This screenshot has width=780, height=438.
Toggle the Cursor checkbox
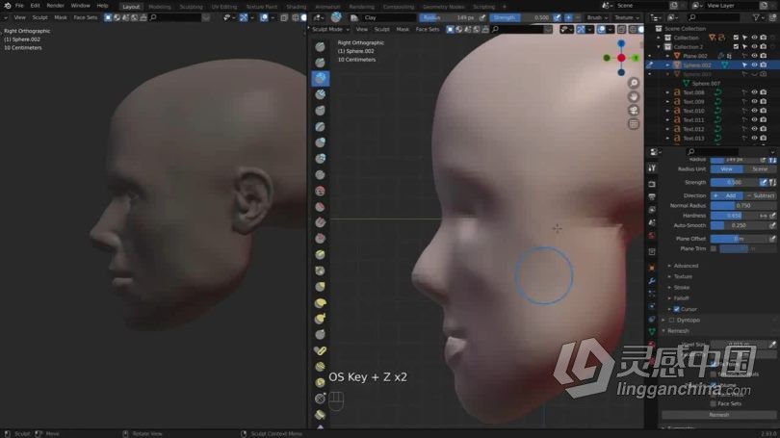tap(677, 309)
